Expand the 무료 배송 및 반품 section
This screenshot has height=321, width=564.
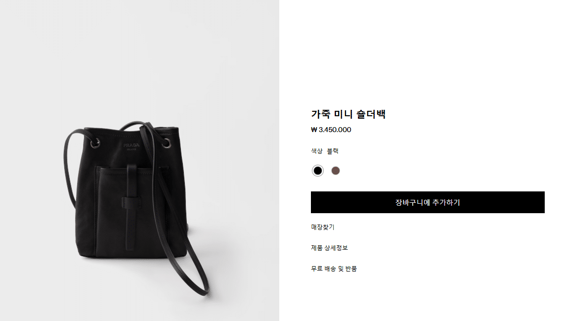coord(334,269)
